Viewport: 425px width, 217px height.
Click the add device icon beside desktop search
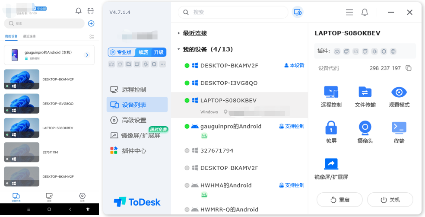coord(298,12)
